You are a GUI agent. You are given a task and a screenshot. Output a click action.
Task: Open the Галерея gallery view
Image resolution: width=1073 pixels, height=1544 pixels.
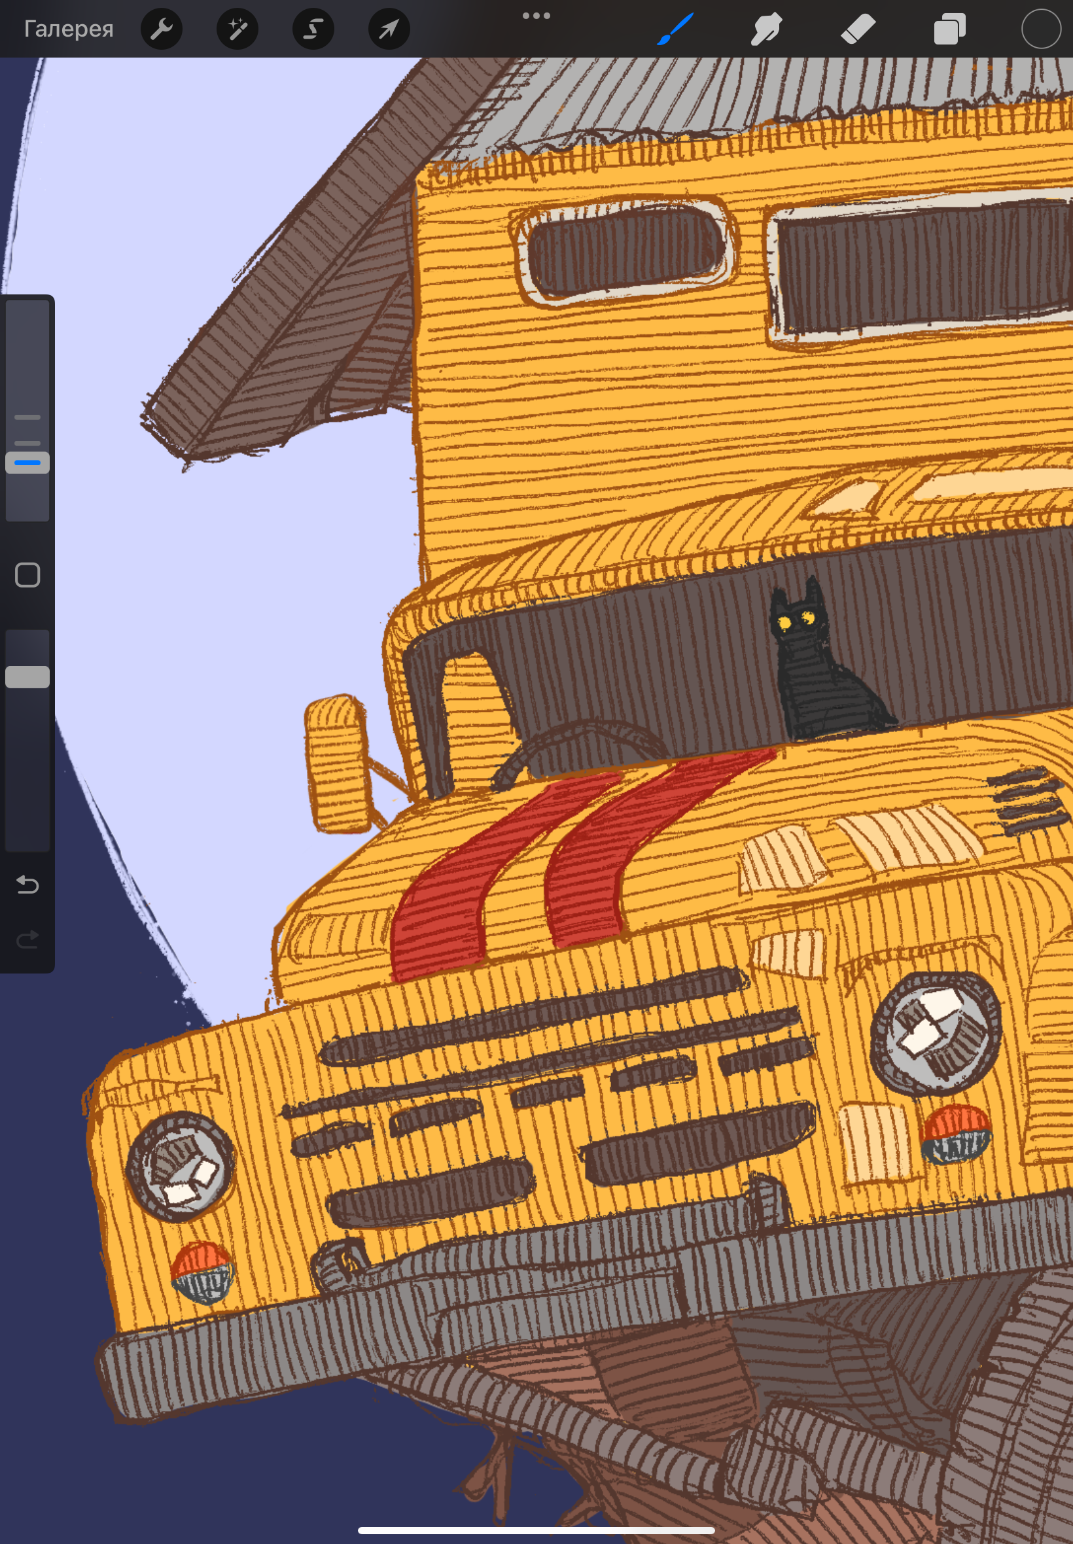(x=69, y=29)
